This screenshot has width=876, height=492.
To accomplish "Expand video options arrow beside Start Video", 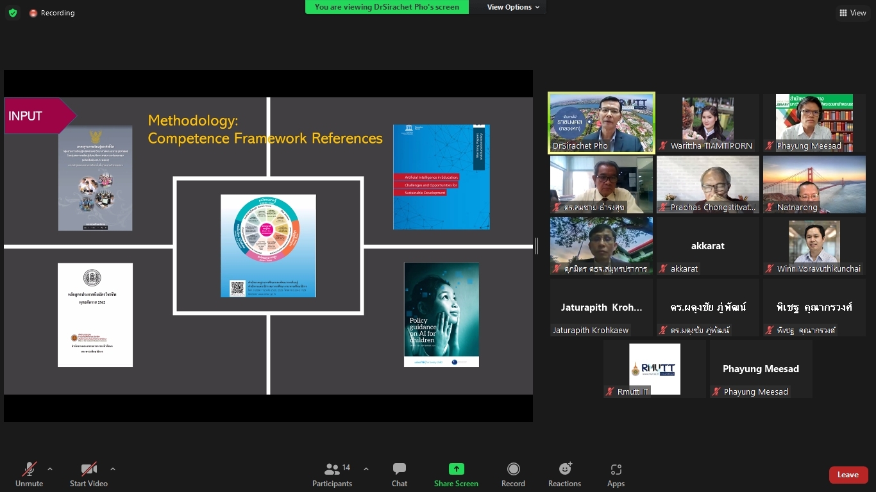I will [113, 469].
